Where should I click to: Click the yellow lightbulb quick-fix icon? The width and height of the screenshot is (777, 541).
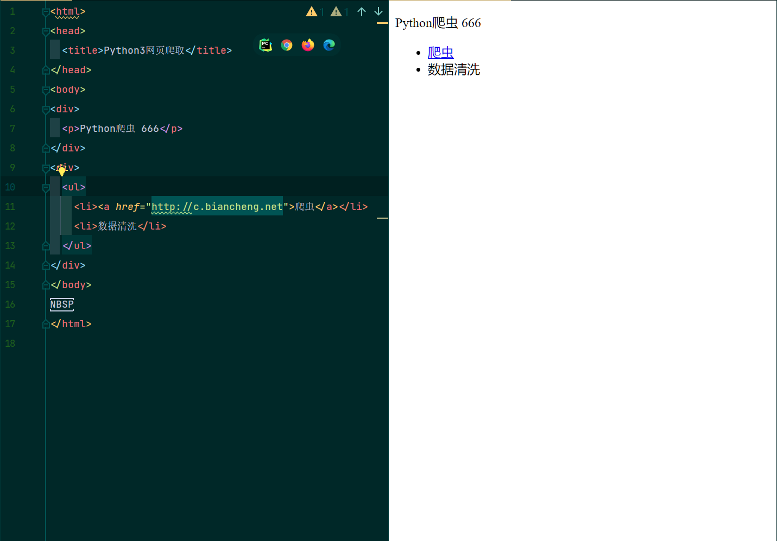(62, 171)
